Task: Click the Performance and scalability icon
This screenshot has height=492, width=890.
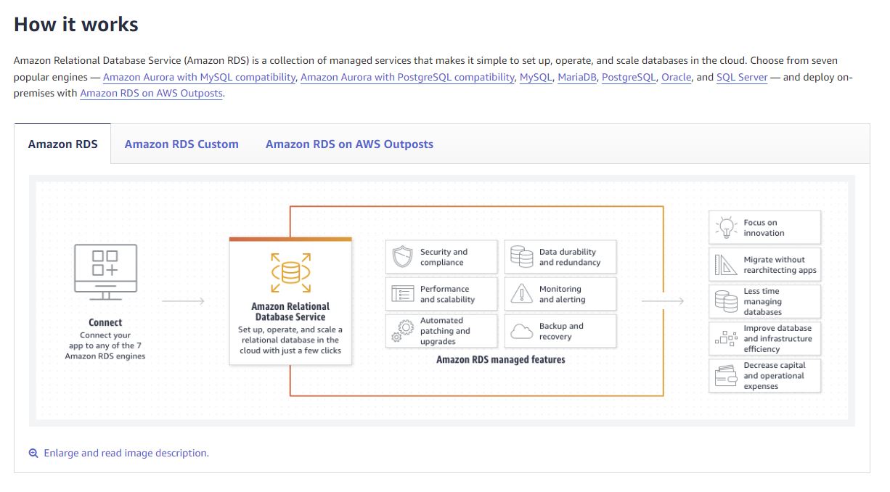Action: 402,294
